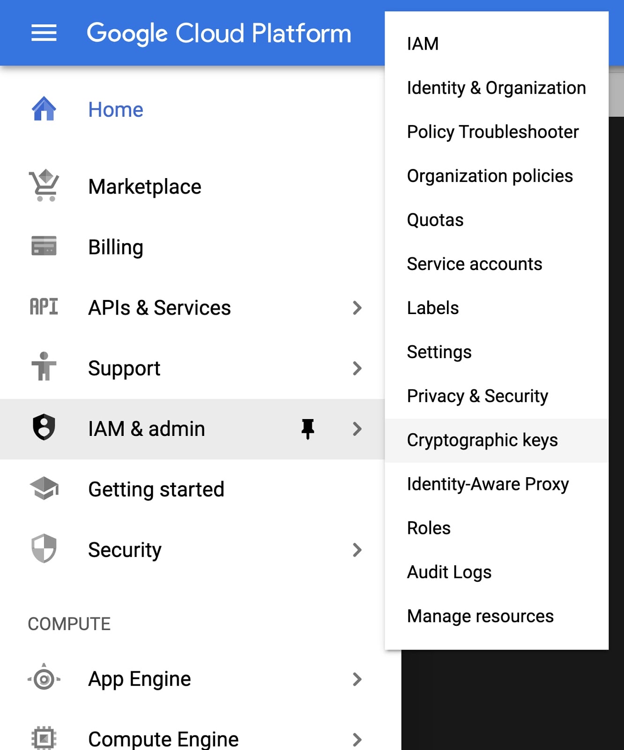Expand the Compute Engine submenu chevron
This screenshot has height=750, width=624.
tap(357, 739)
